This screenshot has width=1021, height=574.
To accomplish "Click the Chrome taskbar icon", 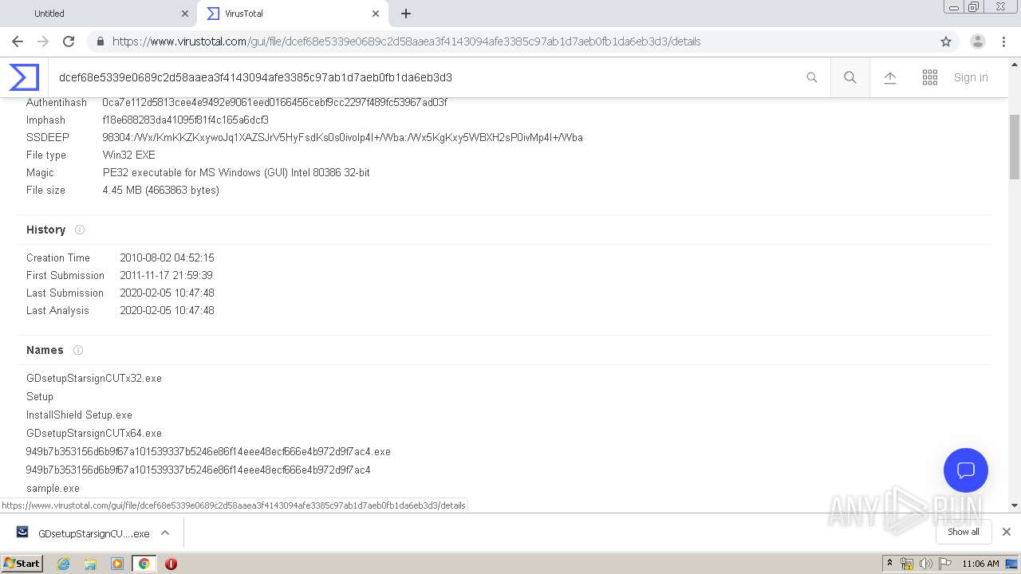I will pos(144,564).
